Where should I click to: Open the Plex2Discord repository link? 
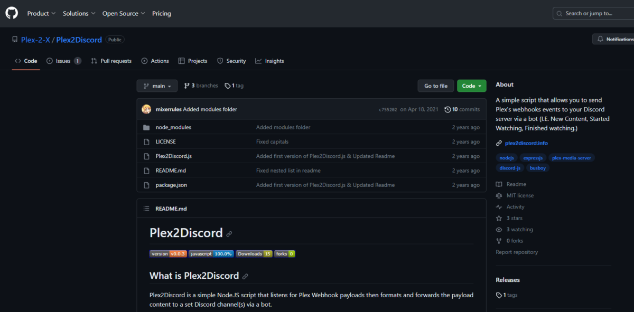click(79, 40)
